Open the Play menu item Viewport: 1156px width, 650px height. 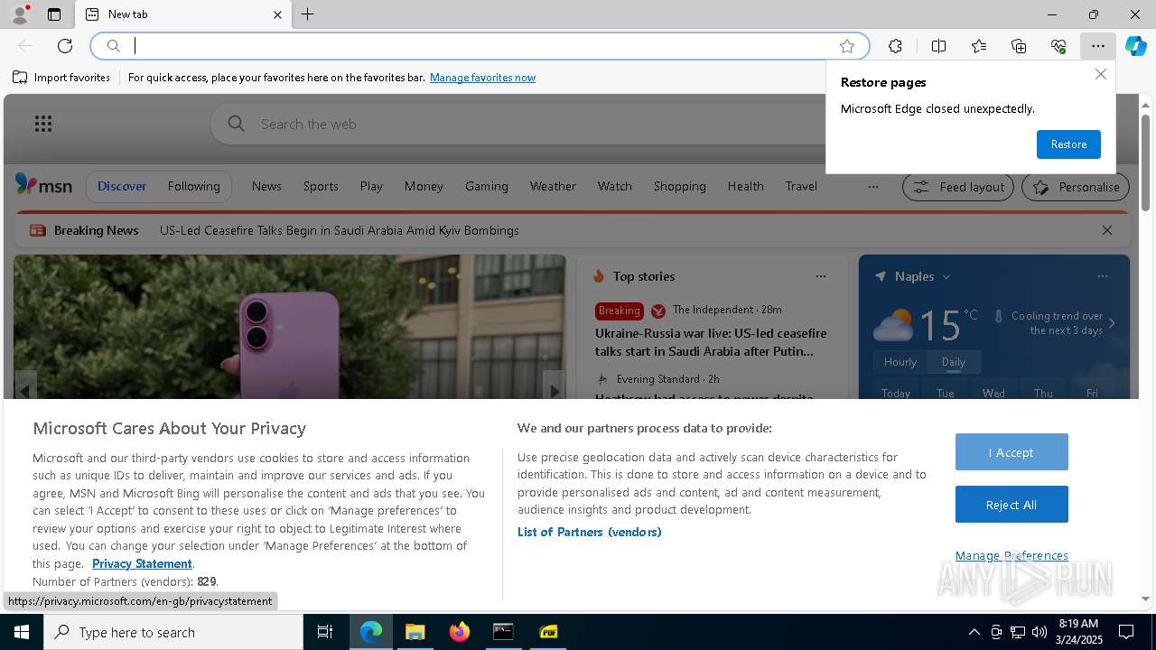371,186
